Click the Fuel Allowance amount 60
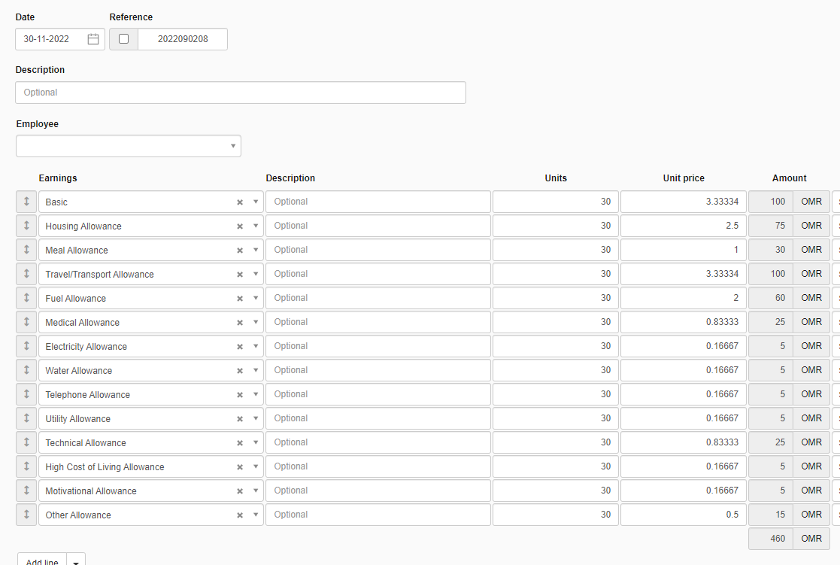Viewport: 840px width, 565px height. [x=771, y=298]
